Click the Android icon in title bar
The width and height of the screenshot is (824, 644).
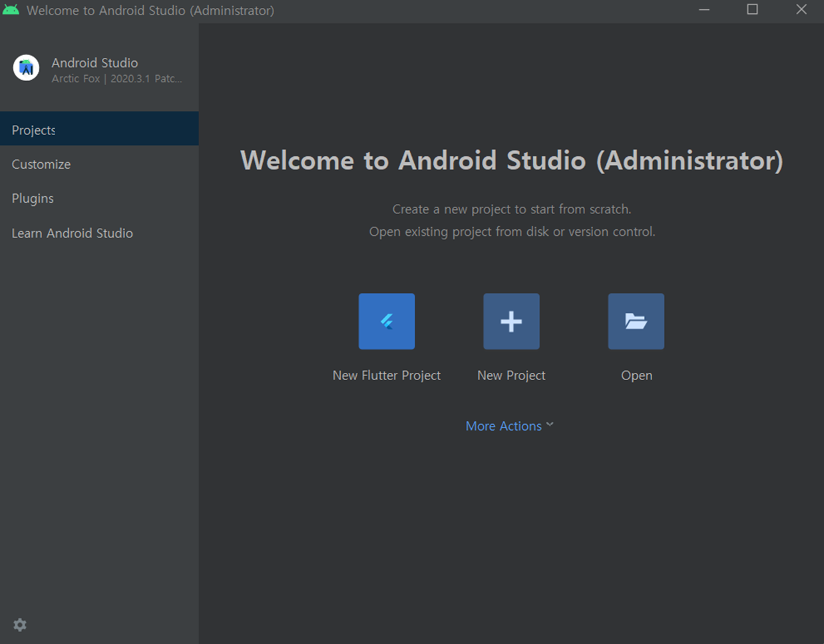point(11,10)
